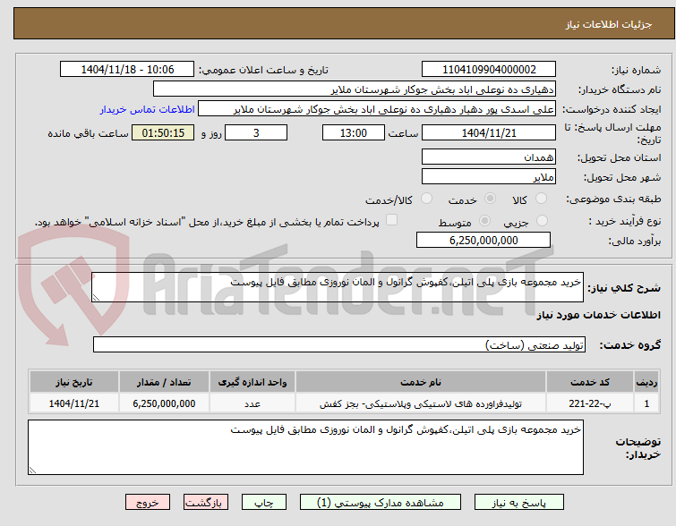Select the خدمت radio button
Screen dimensions: 676x526
[490, 199]
